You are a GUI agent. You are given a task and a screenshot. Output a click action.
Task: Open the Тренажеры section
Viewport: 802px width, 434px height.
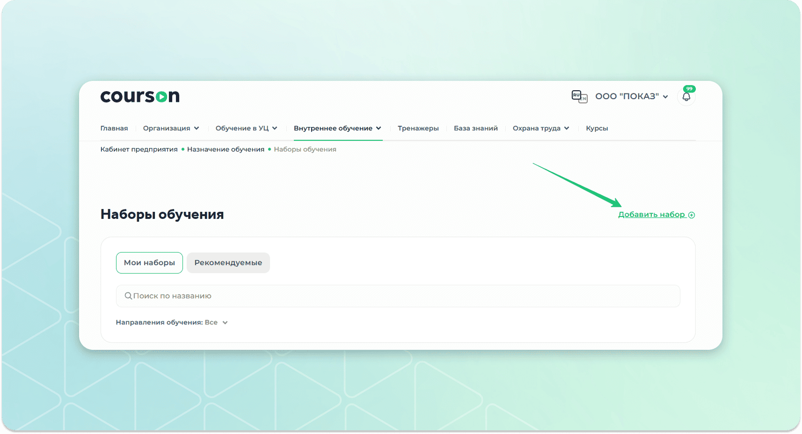coord(418,128)
